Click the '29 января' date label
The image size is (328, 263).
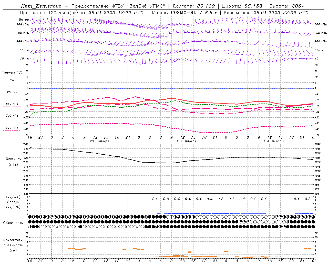tap(274, 141)
